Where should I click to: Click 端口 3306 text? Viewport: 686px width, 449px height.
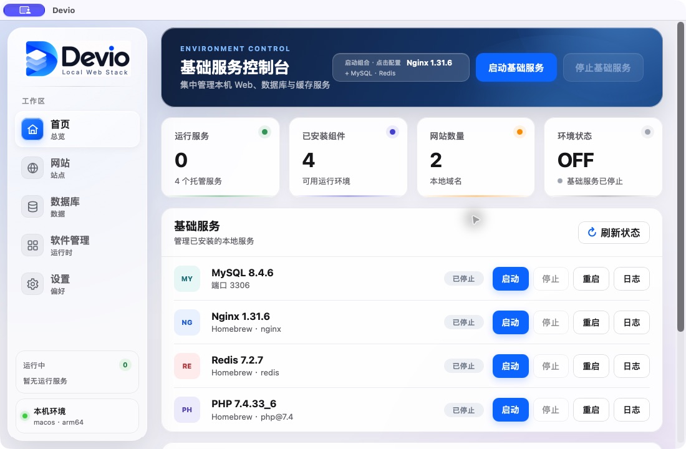point(231,286)
